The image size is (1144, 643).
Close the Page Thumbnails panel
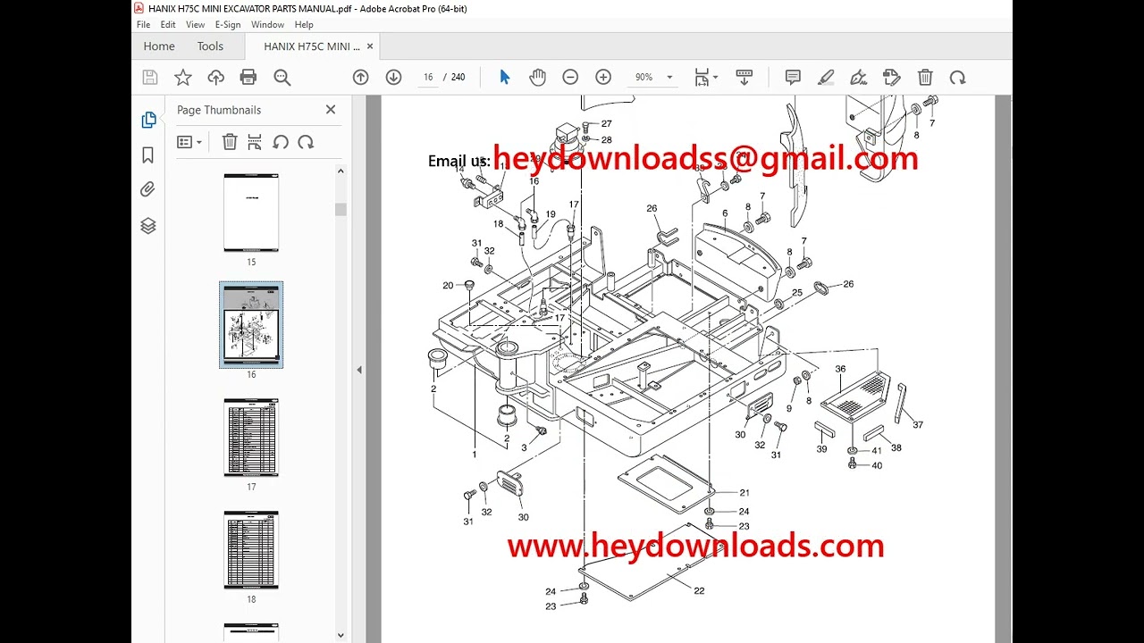tap(331, 110)
